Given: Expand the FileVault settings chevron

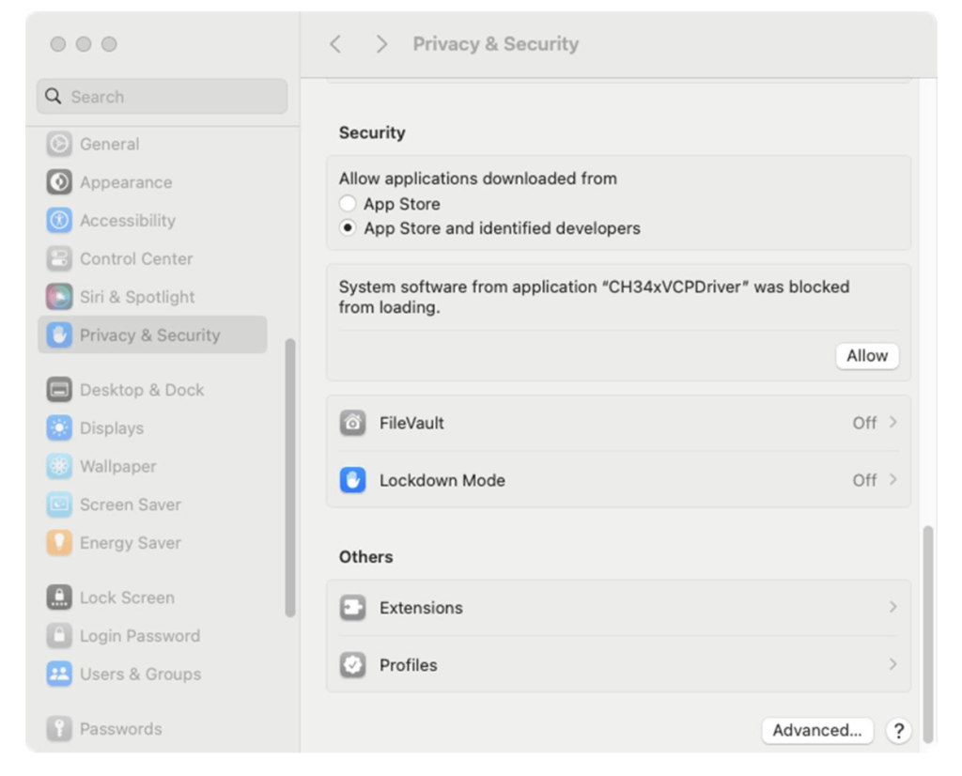Looking at the screenshot, I should (892, 423).
